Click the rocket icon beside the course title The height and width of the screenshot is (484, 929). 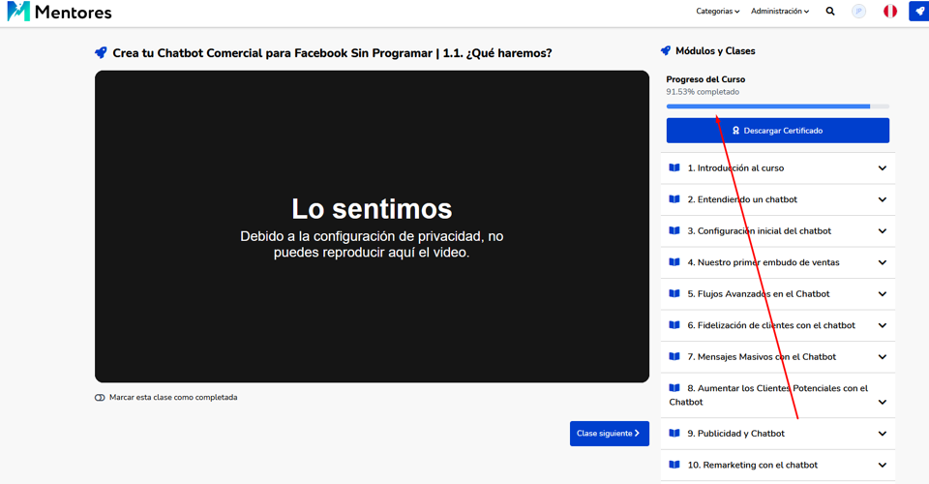[101, 52]
